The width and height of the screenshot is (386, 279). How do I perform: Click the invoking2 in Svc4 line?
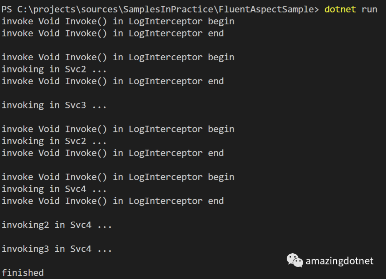(56, 225)
